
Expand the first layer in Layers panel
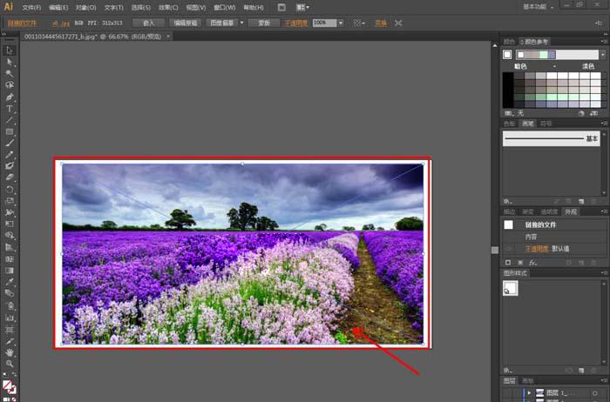pos(527,392)
